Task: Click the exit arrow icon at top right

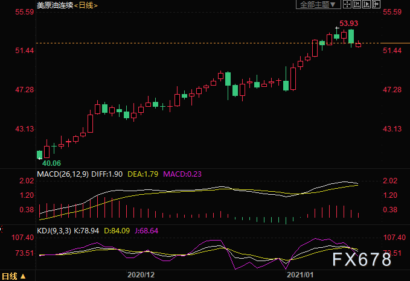Action: pyautogui.click(x=376, y=5)
